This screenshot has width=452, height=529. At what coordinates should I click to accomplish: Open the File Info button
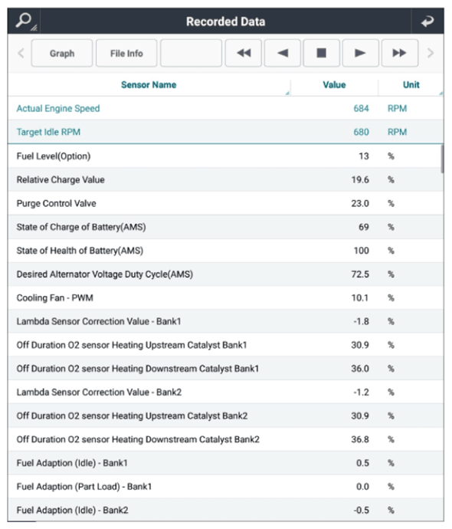126,53
